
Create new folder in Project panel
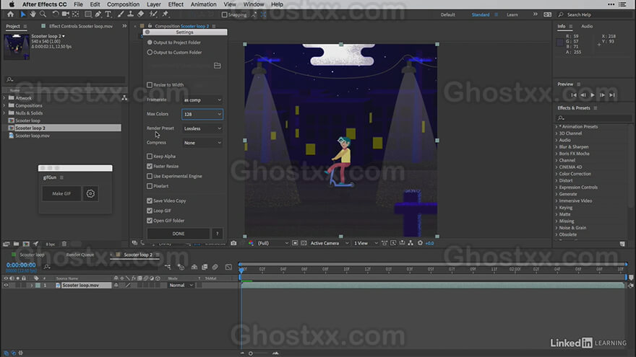pyautogui.click(x=16, y=244)
